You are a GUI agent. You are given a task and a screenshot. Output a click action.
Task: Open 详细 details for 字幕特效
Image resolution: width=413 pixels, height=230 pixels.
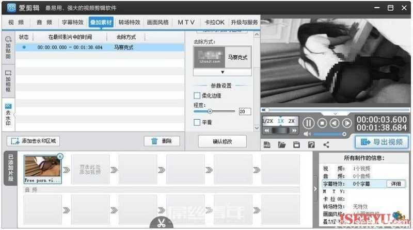click(395, 184)
